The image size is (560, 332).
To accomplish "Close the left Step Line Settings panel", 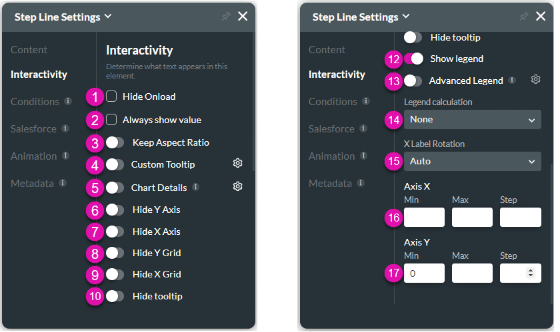I will [x=243, y=17].
